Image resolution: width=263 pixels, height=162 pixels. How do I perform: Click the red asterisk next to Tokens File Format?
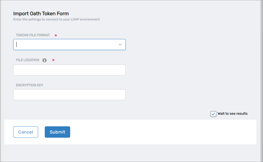pos(56,36)
